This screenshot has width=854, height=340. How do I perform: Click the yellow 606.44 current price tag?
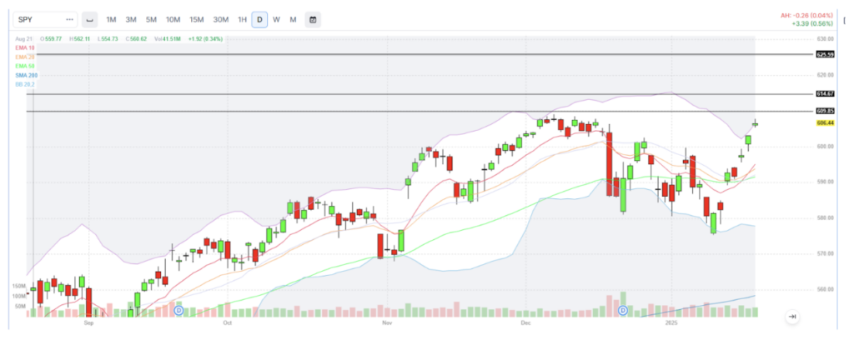(825, 123)
